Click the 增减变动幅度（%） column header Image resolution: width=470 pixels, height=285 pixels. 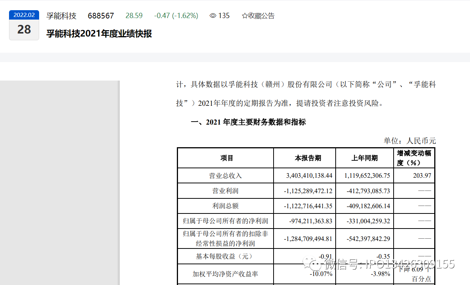click(x=414, y=158)
